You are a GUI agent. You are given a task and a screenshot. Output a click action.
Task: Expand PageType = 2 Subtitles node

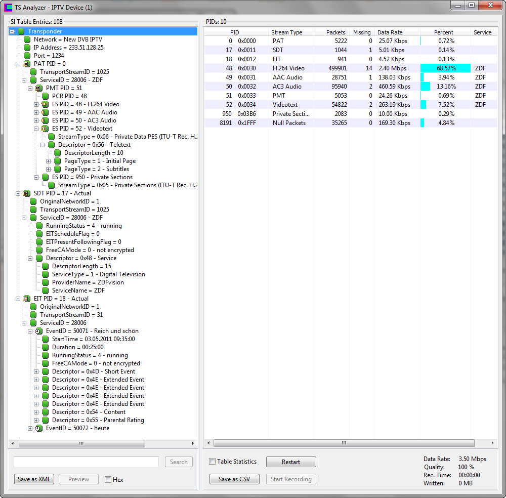point(49,169)
